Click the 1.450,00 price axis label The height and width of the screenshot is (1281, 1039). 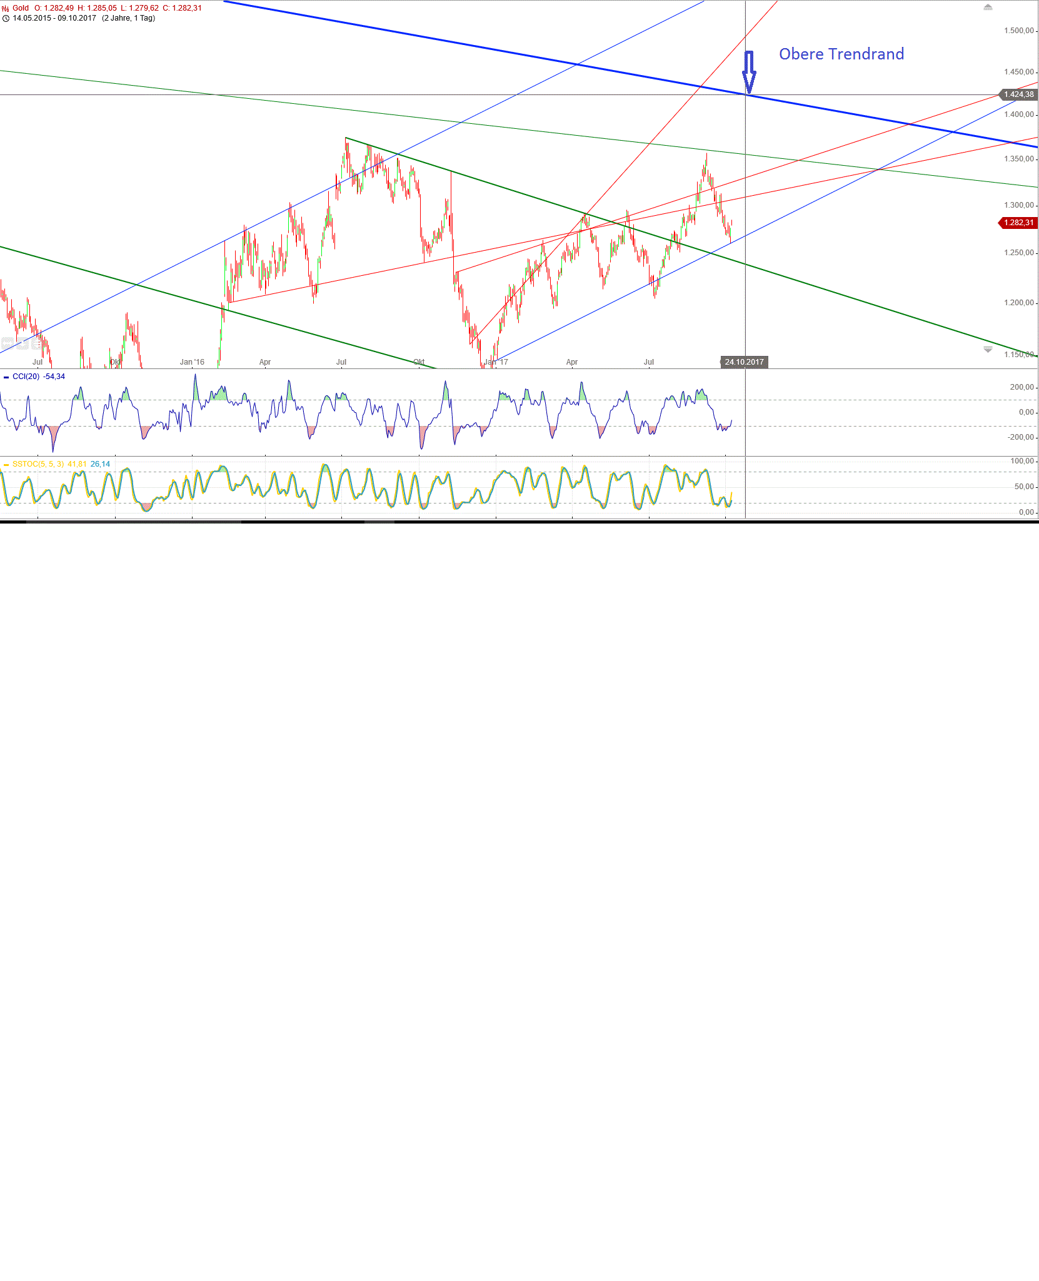click(x=1019, y=72)
